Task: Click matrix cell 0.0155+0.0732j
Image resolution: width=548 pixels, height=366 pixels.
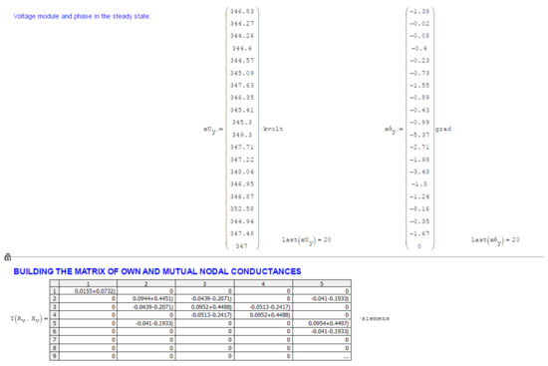Action: 88,291
